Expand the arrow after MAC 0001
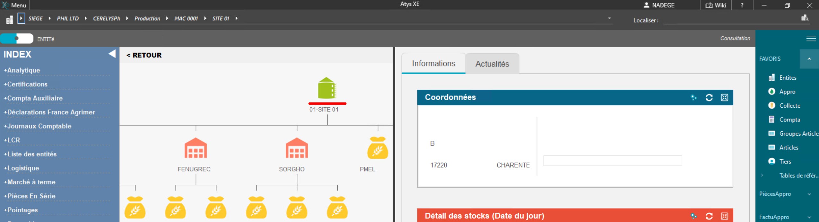The width and height of the screenshot is (819, 222). pos(205,18)
